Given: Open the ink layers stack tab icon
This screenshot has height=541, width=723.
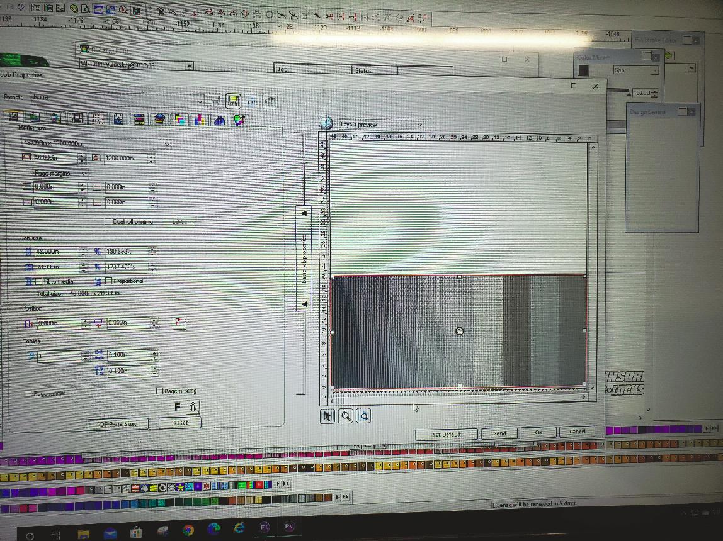Looking at the screenshot, I should [159, 120].
